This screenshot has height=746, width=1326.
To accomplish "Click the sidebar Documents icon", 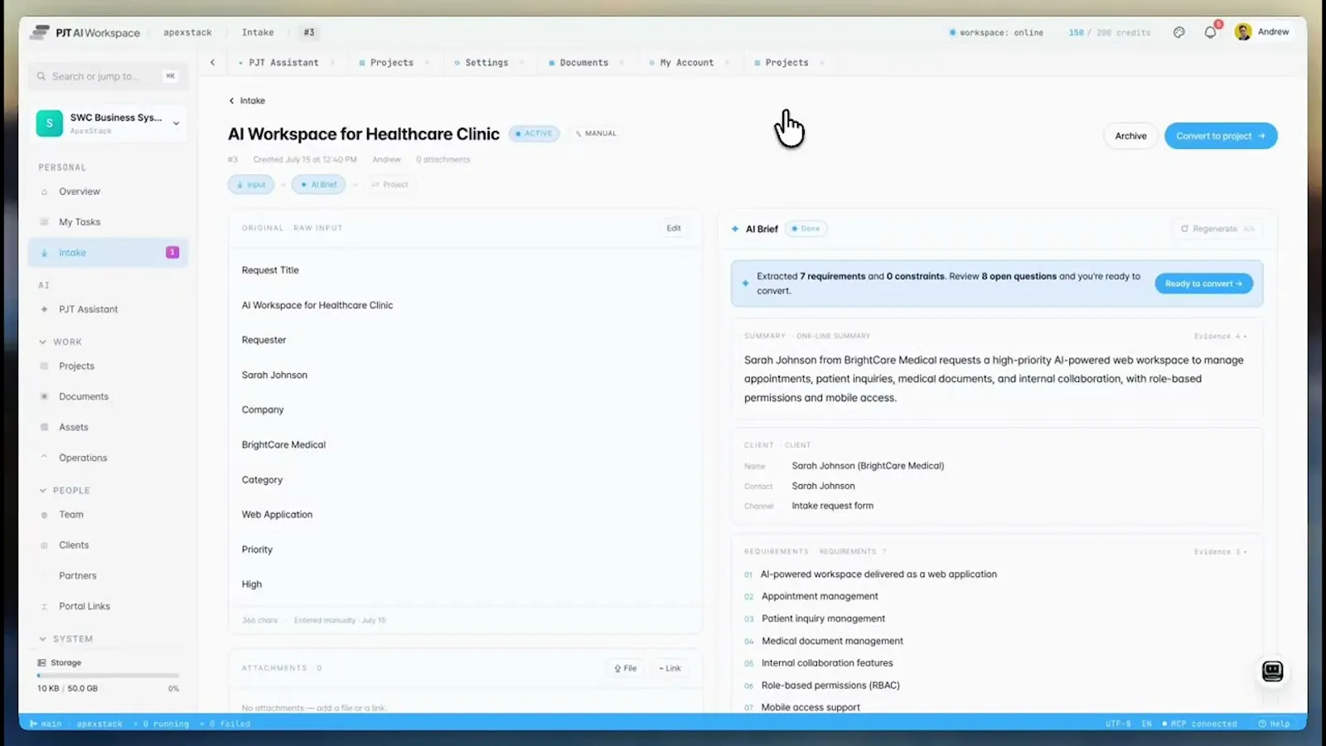I will 44,397.
